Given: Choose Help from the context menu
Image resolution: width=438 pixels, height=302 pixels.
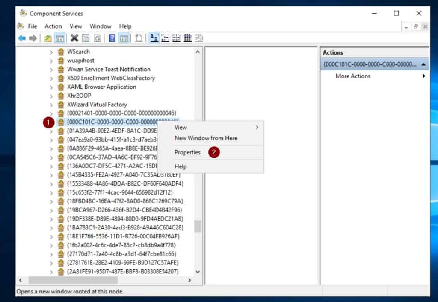Looking at the screenshot, I should tap(211, 167).
